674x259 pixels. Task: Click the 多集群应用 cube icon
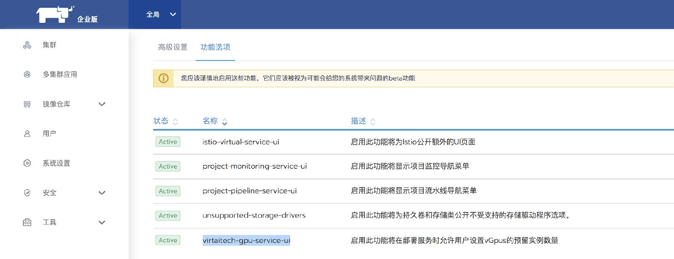(27, 75)
